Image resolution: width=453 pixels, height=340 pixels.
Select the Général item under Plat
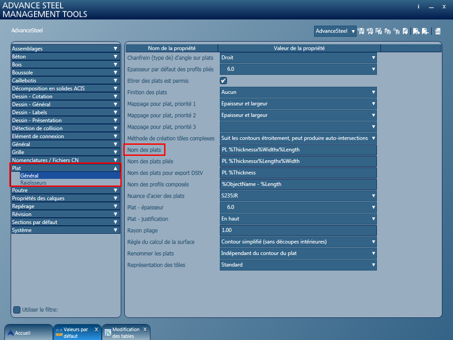[x=70, y=175]
